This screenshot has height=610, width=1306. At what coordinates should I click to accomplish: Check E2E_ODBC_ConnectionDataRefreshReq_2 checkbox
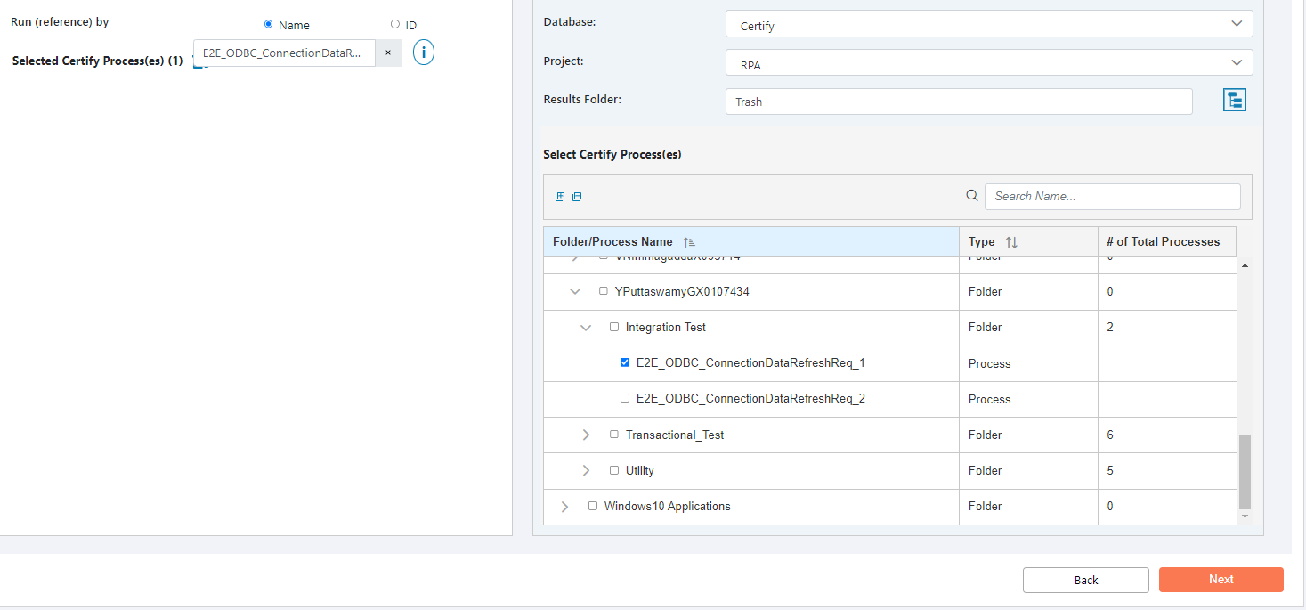(x=625, y=398)
